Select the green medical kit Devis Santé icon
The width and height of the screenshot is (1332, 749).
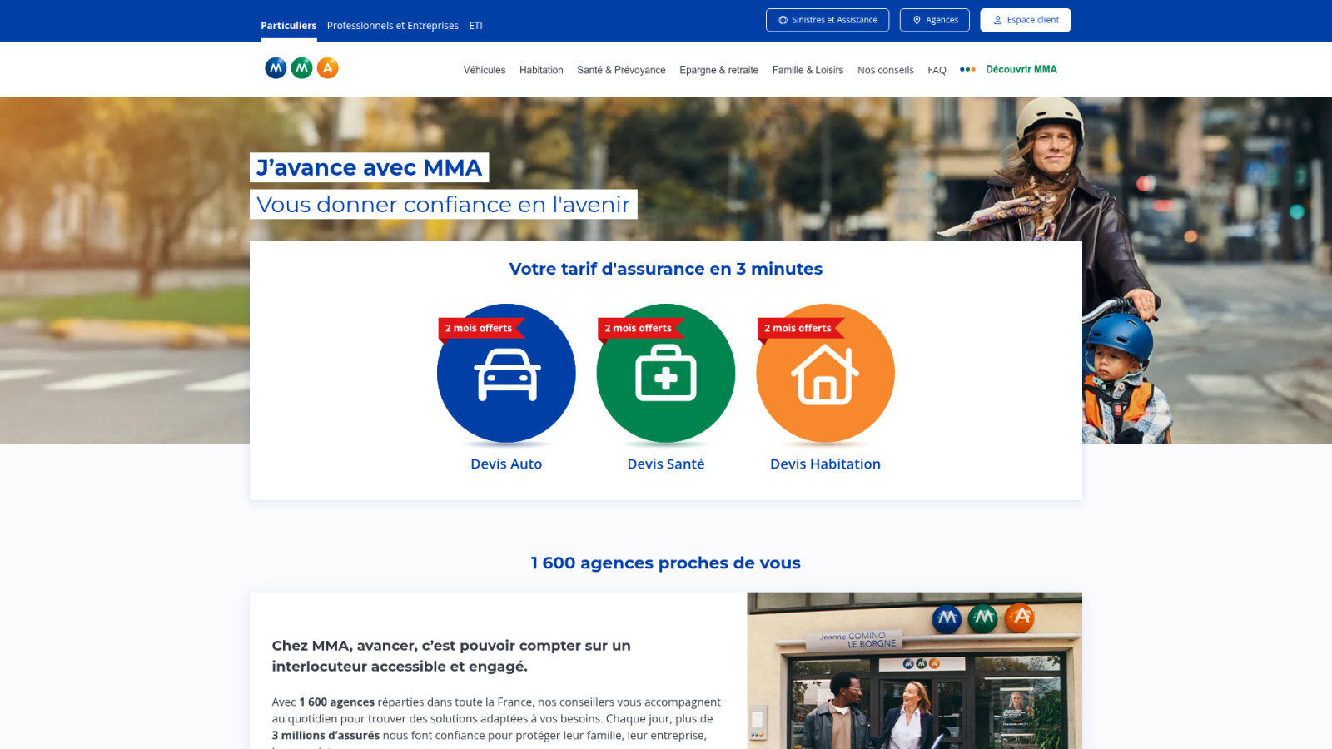[666, 373]
